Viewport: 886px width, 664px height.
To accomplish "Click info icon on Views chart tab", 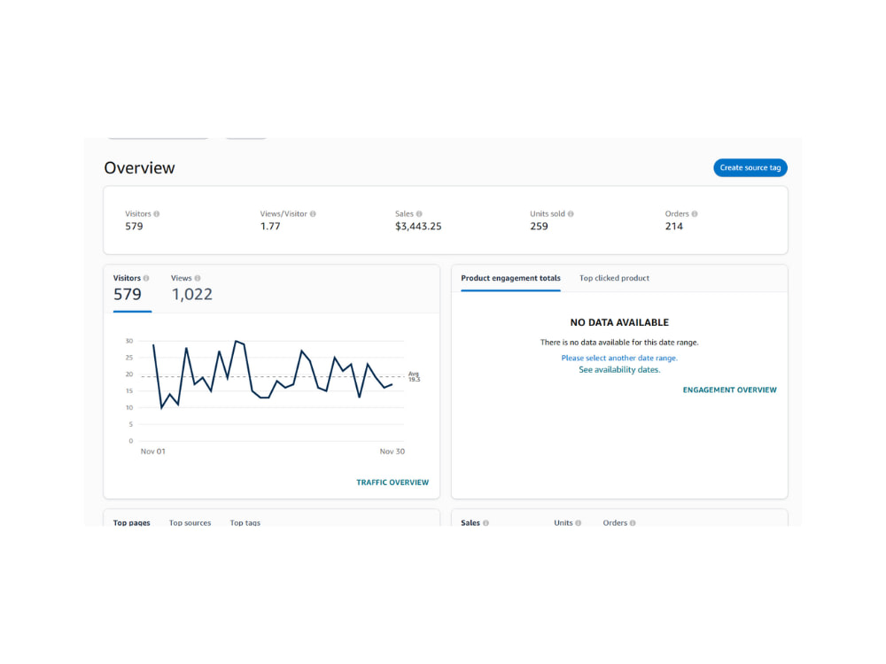I will point(198,278).
